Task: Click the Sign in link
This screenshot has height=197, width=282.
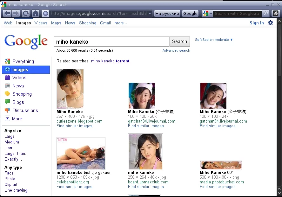Action: 257,23
